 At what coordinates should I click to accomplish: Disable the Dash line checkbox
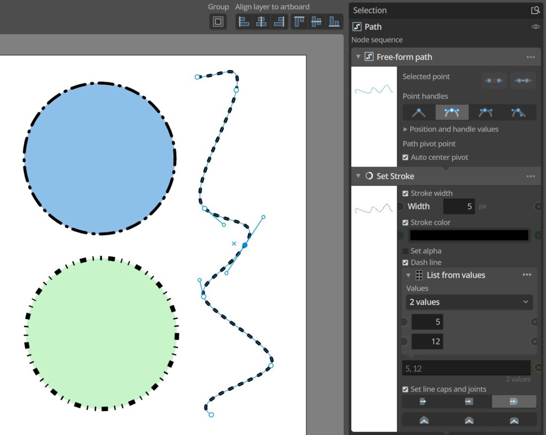(x=405, y=262)
